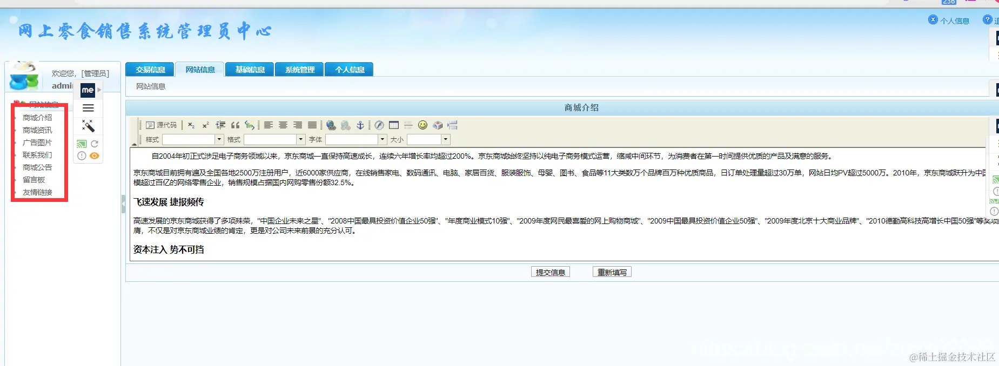Image resolution: width=999 pixels, height=366 pixels.
Task: Justify text in the editor
Action: [x=312, y=125]
